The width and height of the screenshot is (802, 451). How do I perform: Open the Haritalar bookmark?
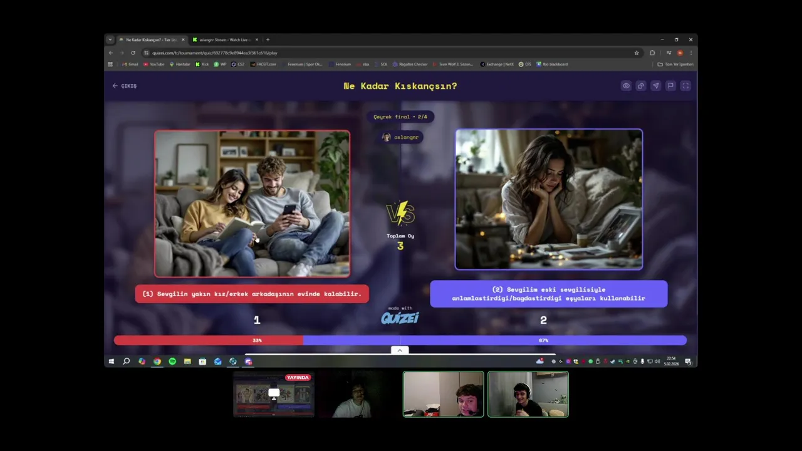[180, 64]
